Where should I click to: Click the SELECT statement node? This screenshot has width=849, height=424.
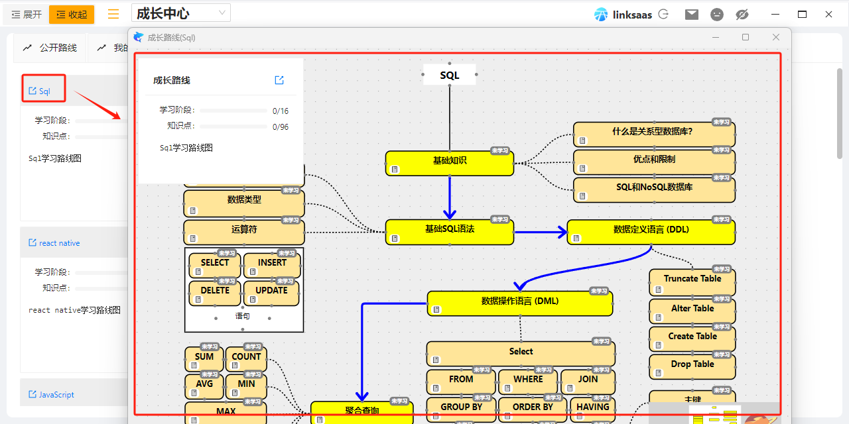tap(215, 265)
